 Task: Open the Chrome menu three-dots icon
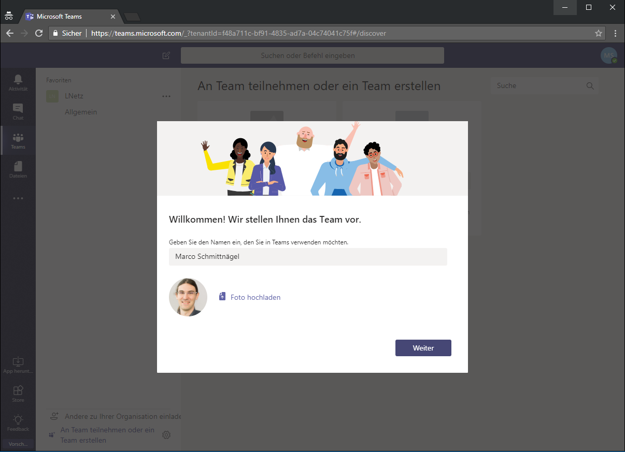point(615,33)
